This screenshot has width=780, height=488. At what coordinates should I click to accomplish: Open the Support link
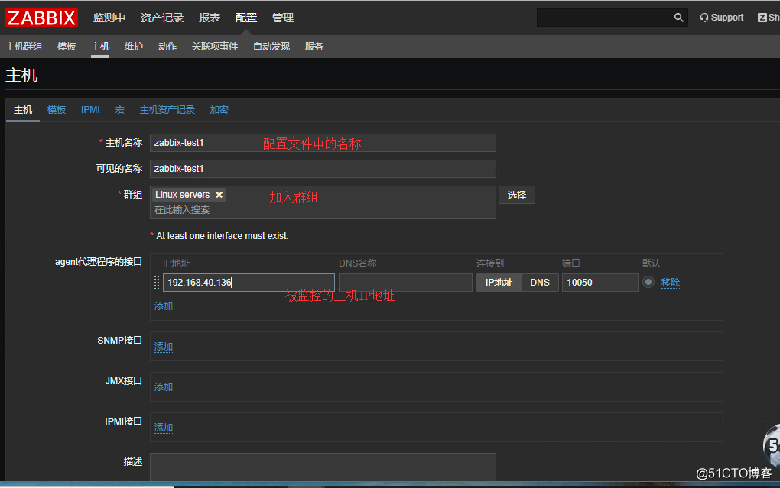[x=722, y=18]
